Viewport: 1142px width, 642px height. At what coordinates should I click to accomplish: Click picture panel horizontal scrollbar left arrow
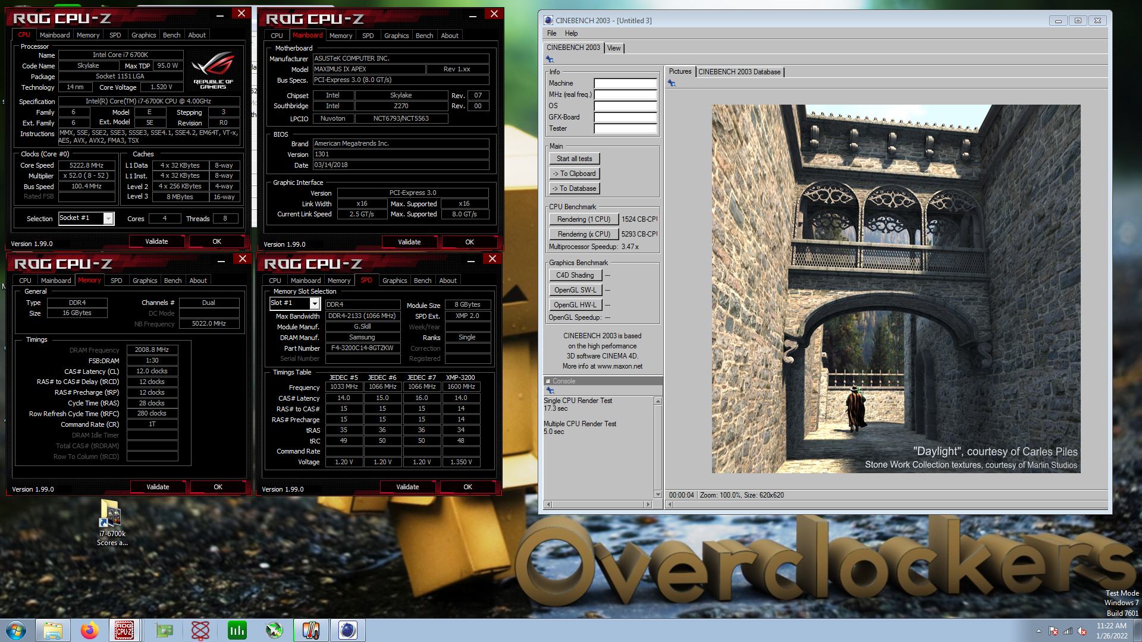tap(670, 504)
